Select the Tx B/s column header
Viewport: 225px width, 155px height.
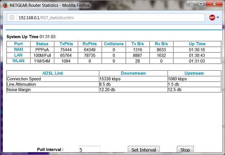[137, 44]
